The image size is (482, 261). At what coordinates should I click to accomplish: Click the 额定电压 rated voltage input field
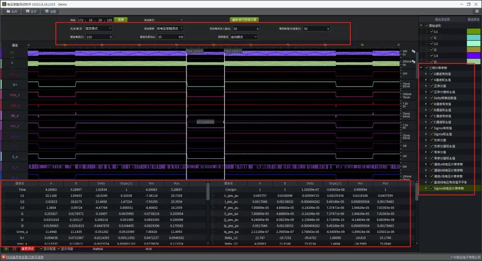(98, 37)
